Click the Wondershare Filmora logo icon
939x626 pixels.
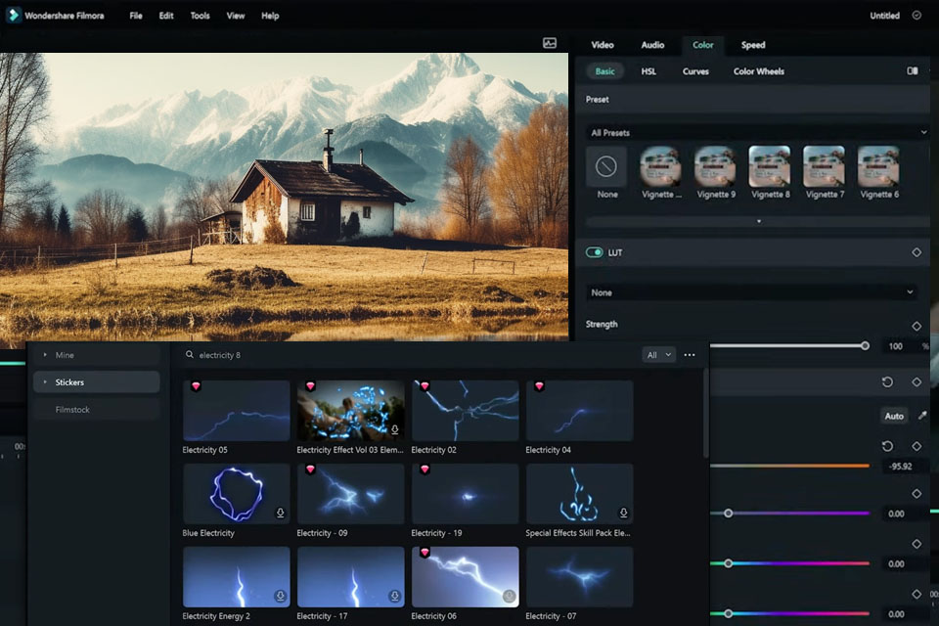(x=13, y=15)
